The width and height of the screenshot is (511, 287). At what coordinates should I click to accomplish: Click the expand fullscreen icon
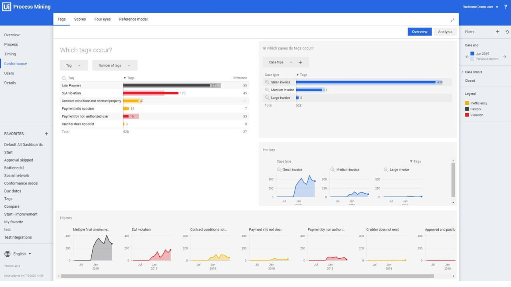pyautogui.click(x=452, y=20)
